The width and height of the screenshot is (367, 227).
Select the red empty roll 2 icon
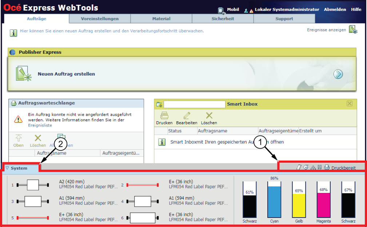coord(143,185)
